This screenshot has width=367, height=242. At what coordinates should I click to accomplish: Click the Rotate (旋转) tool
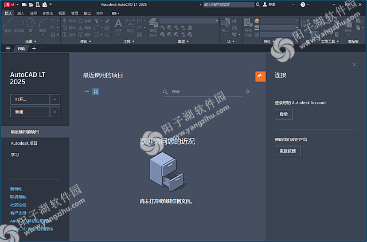pos(85,21)
